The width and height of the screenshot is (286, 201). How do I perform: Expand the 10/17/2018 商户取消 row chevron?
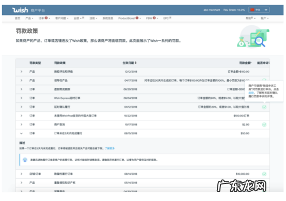[21, 125]
